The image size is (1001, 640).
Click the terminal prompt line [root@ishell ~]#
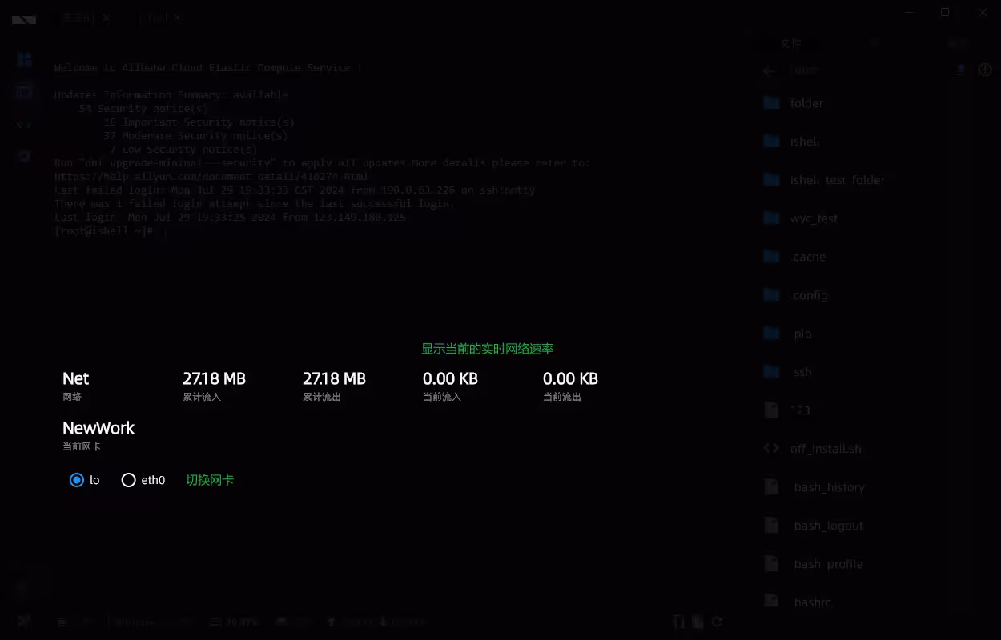(103, 230)
